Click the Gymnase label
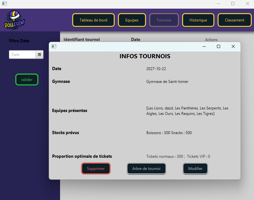Image resolution: width=254 pixels, height=200 pixels. coord(61,81)
